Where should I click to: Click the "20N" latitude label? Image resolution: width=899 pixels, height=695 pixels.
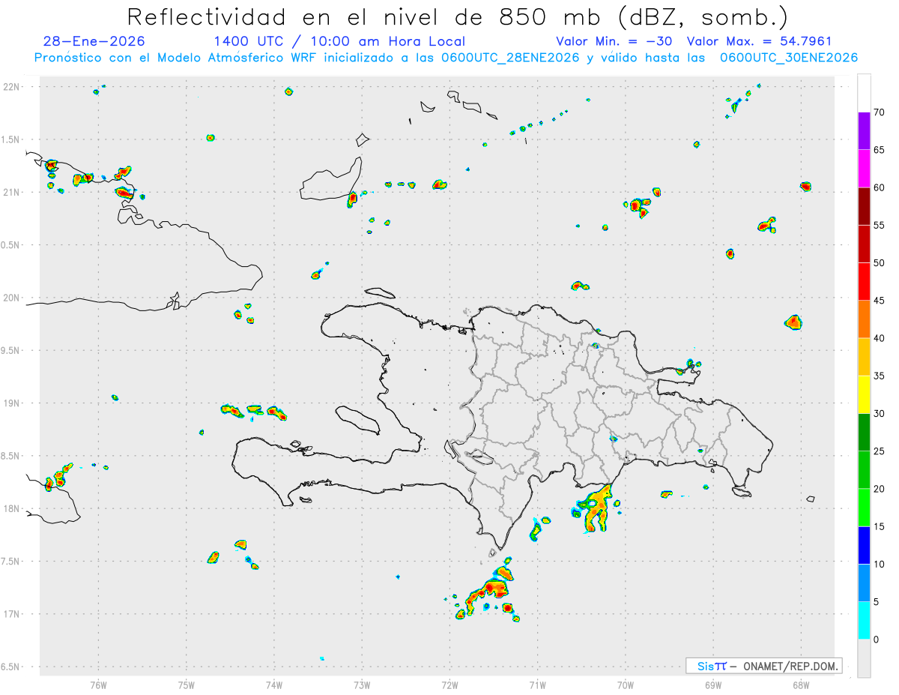[12, 298]
